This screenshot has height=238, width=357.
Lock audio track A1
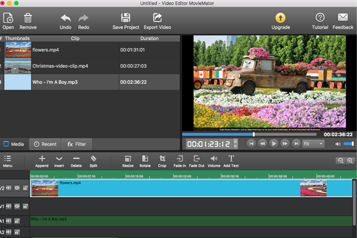17,221
